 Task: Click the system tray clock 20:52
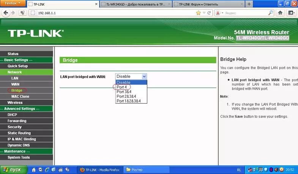point(290,169)
